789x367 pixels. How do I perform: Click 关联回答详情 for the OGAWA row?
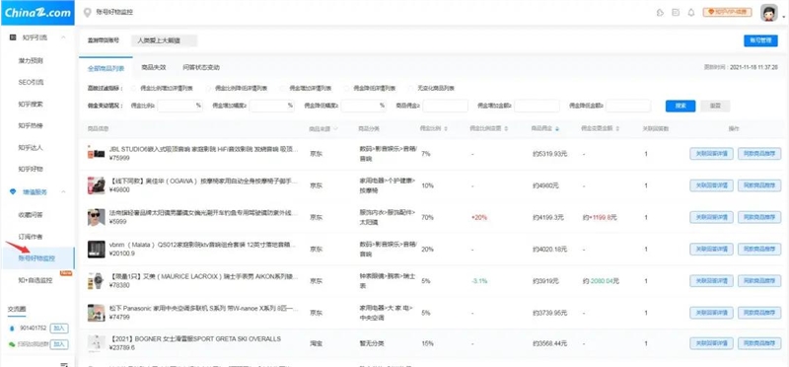(711, 185)
